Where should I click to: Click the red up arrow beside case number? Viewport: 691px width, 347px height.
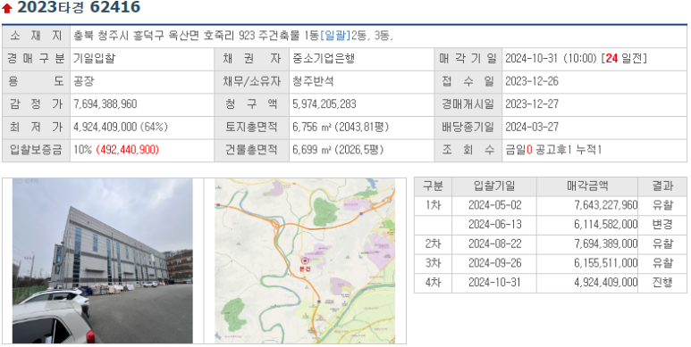(6, 8)
